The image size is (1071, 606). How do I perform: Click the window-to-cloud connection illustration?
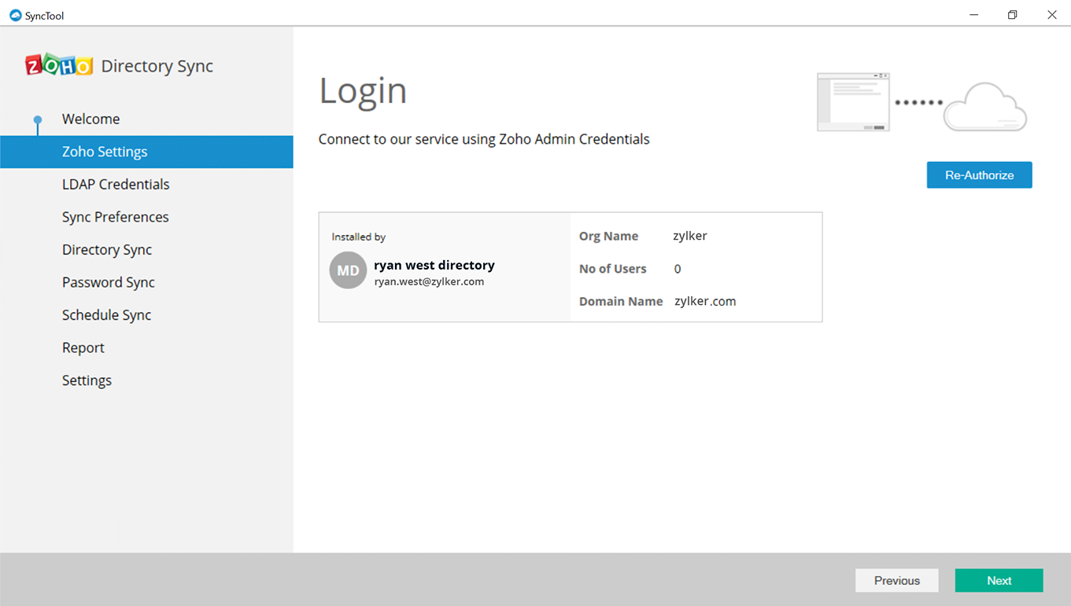(921, 102)
